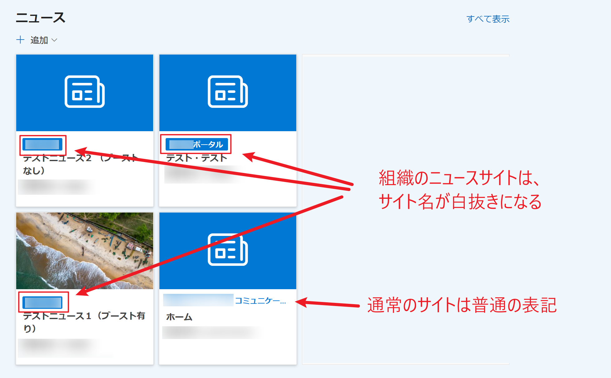The height and width of the screenshot is (378, 611).
Task: Open the article titled ホーム
Action: tap(179, 317)
